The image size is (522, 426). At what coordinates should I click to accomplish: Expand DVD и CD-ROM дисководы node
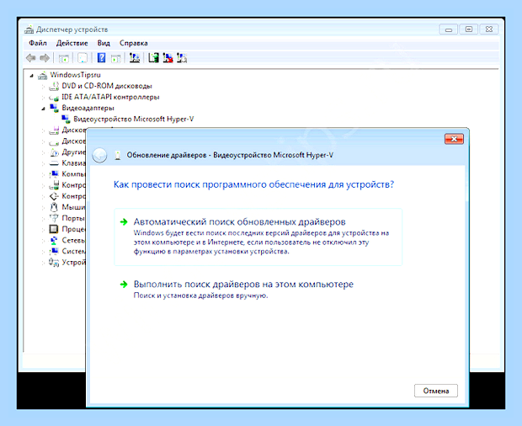43,87
